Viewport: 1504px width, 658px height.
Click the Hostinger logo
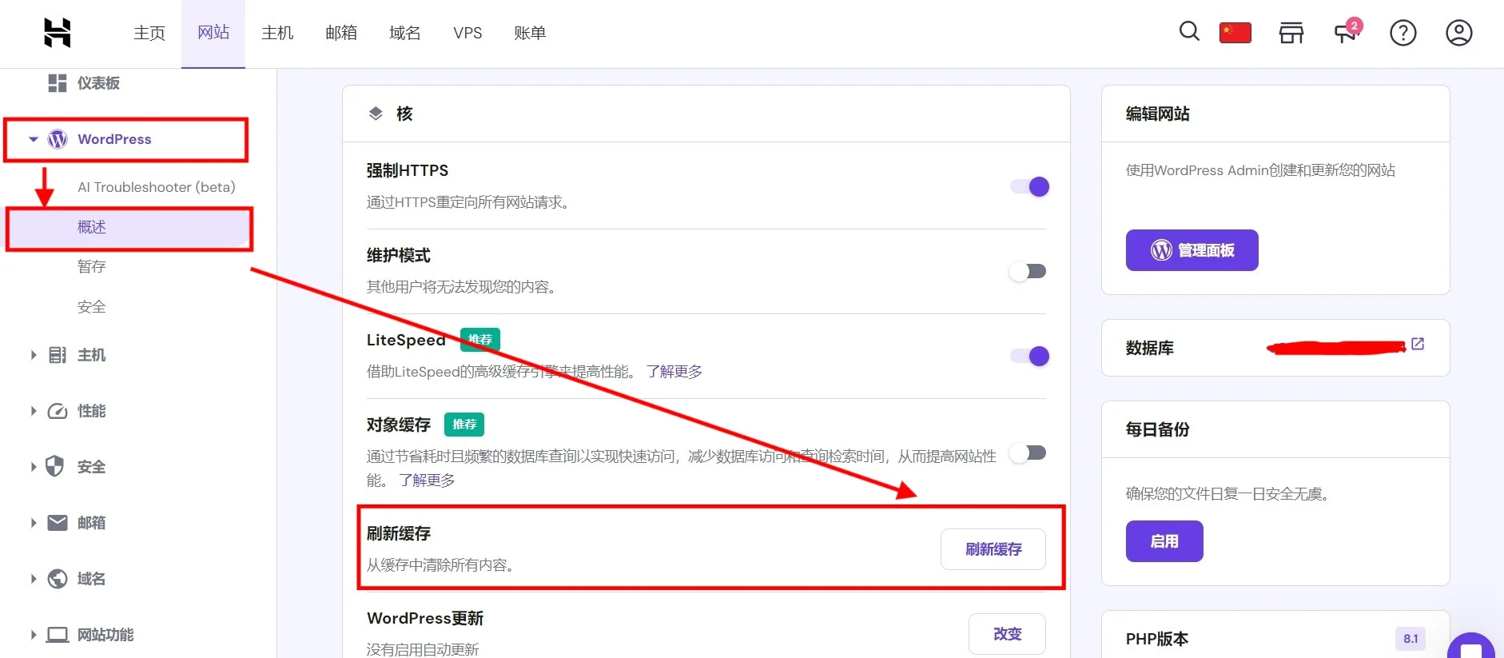click(x=58, y=33)
